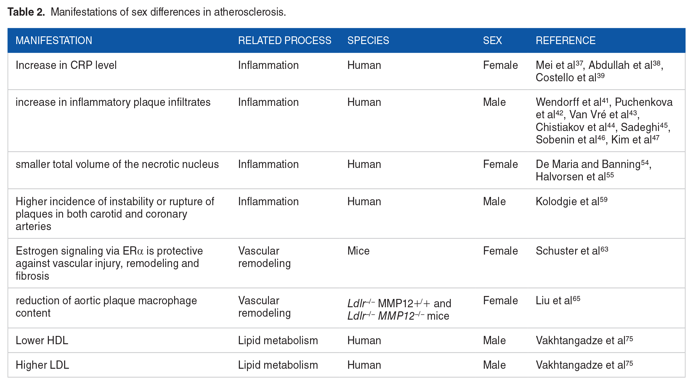The image size is (693, 385).
Task: Click Vakhtangadze reference in Lower HDL row
Action: coord(584,341)
